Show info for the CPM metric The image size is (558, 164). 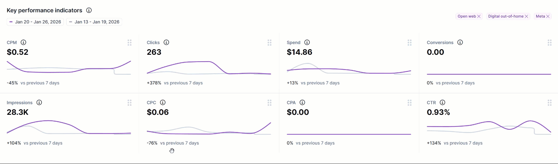click(23, 42)
